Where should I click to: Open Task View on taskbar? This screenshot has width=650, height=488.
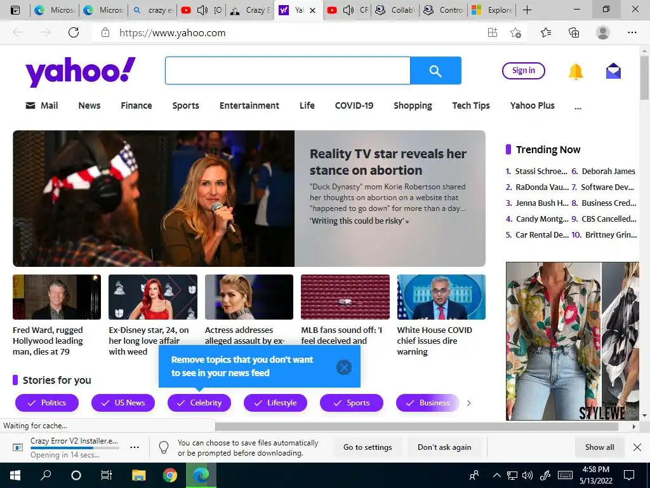107,475
